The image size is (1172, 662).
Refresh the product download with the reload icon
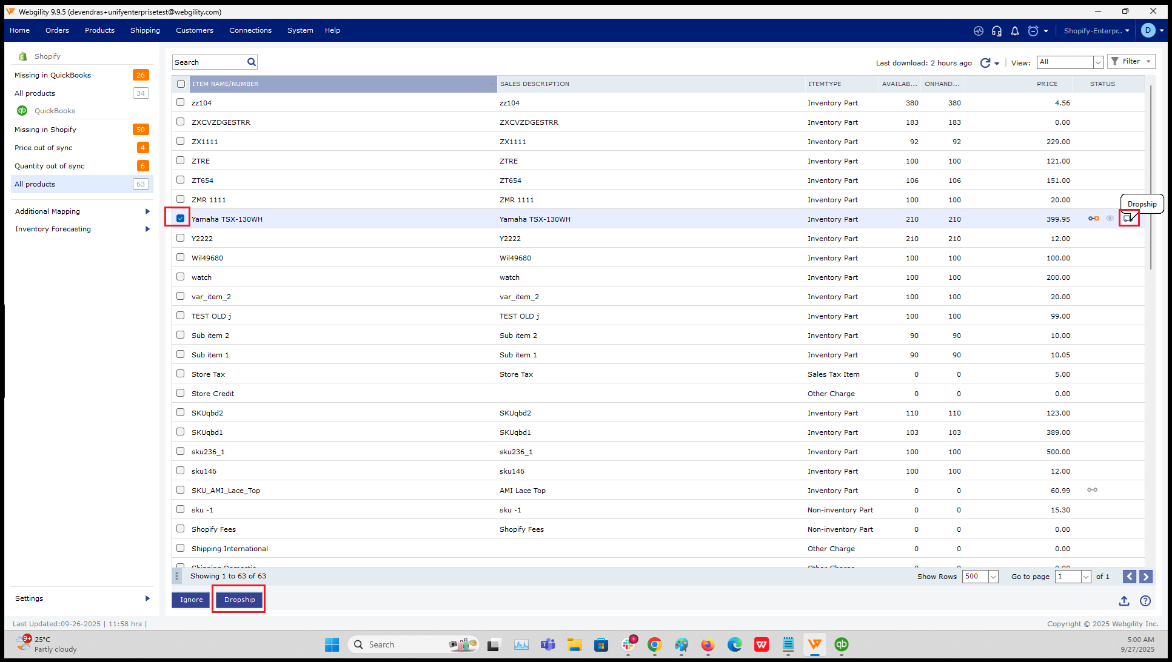point(985,62)
